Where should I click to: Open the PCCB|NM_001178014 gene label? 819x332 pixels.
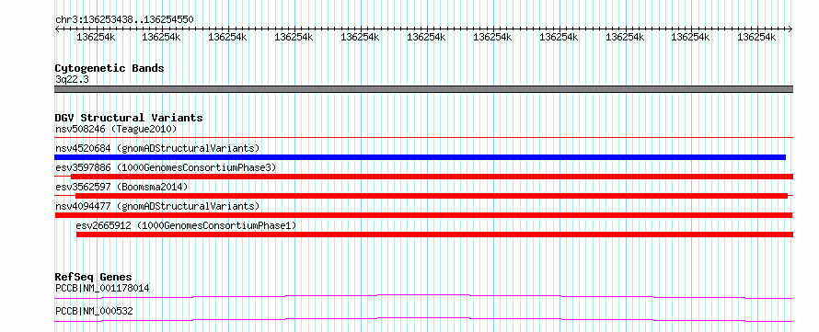[x=102, y=288]
